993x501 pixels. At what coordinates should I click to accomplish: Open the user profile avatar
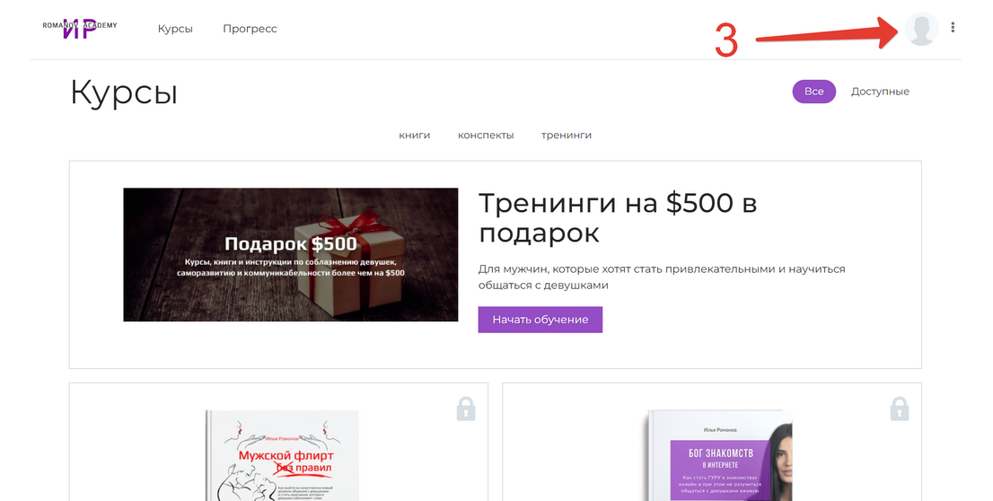(920, 29)
